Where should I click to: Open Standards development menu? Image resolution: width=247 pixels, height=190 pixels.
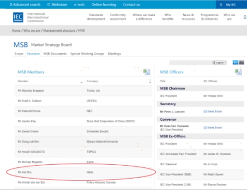click(96, 17)
